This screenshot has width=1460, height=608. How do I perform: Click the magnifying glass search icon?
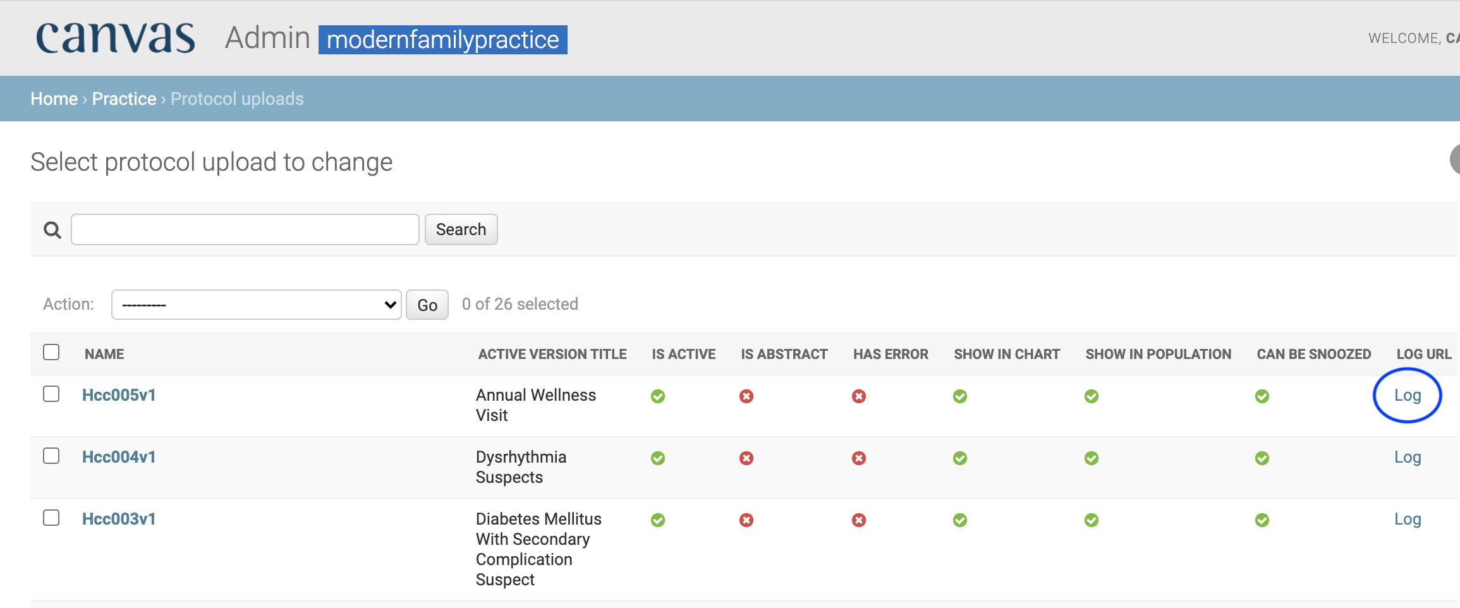tap(52, 230)
